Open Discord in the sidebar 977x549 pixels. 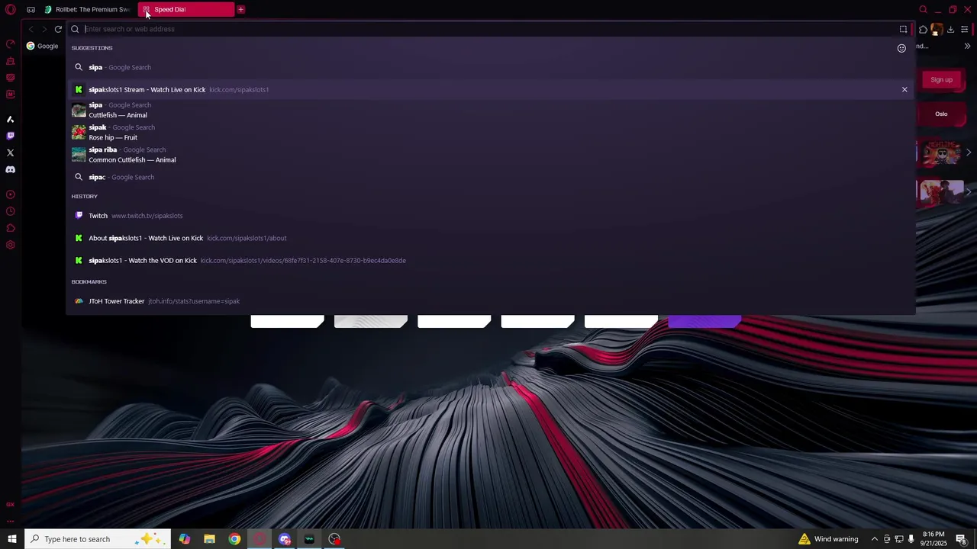click(x=11, y=169)
